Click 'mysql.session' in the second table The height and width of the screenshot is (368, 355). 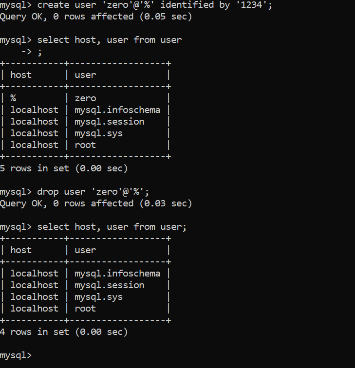(110, 285)
